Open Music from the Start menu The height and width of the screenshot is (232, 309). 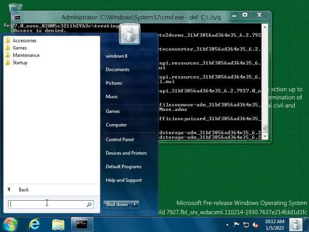click(112, 96)
